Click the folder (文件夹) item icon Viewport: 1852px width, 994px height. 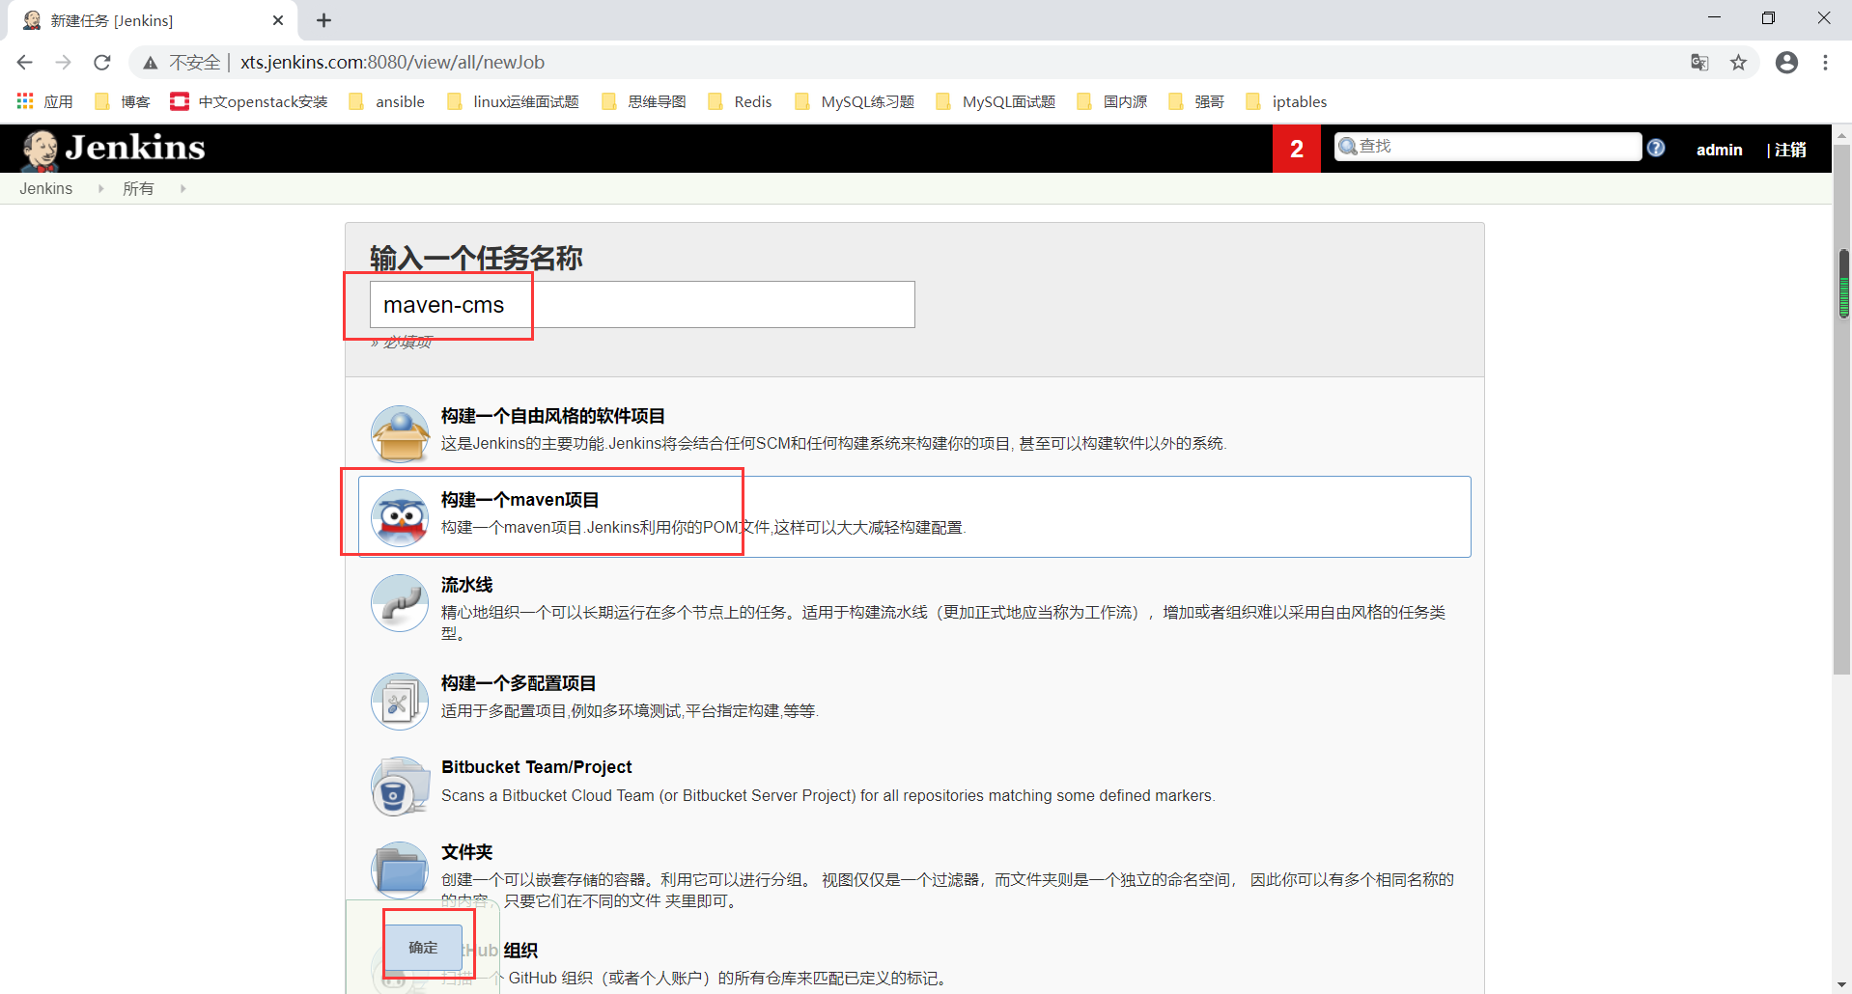[x=400, y=870]
